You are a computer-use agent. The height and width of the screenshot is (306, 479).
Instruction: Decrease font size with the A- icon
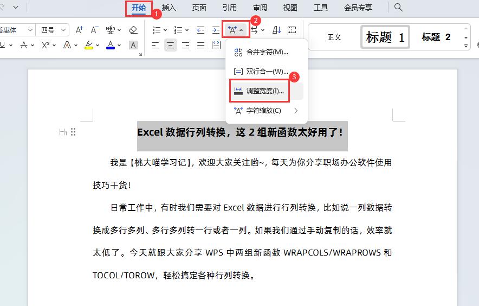pyautogui.click(x=95, y=30)
